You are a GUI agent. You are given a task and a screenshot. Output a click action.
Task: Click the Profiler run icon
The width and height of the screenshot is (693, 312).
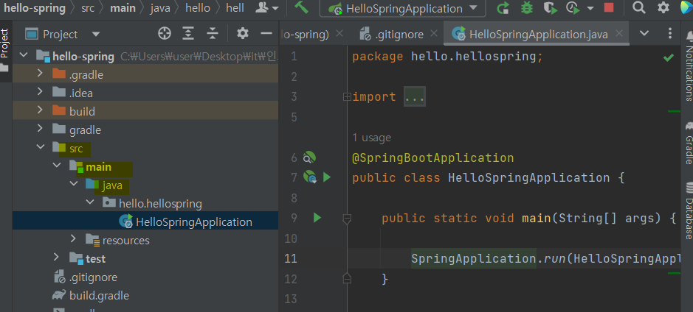[573, 8]
